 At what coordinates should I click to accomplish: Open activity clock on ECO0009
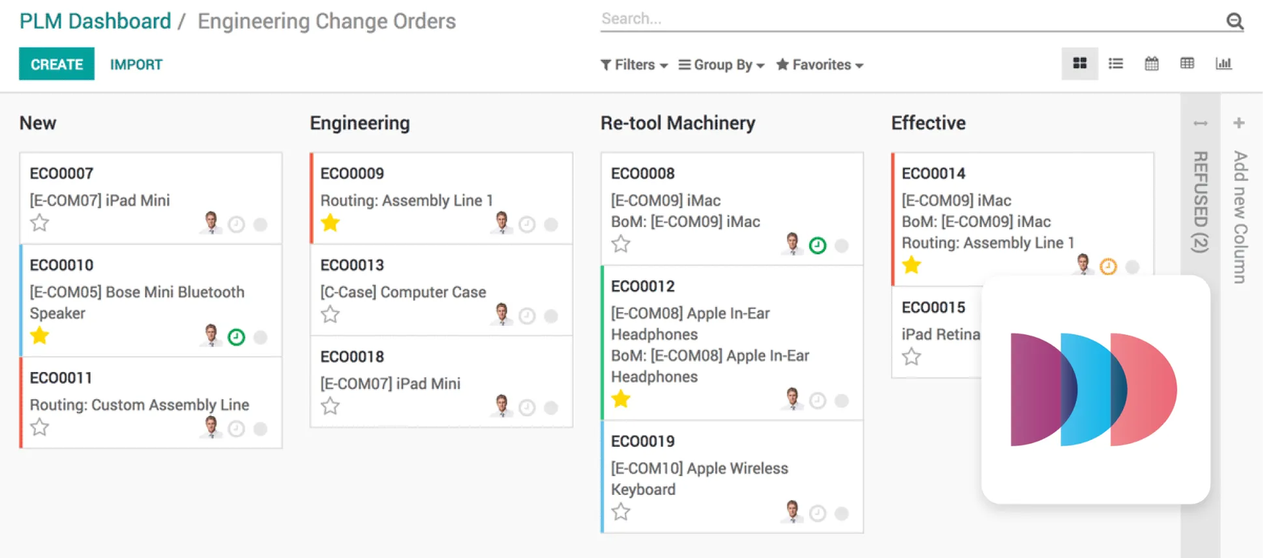pos(527,225)
